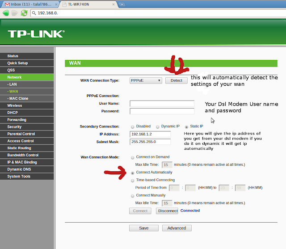Switch to the Inbox (11) tab
Image resolution: width=286 pixels, height=249 pixels.
pyautogui.click(x=30, y=4)
